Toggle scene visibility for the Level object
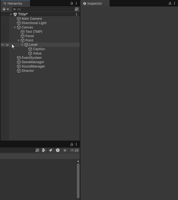The image size is (178, 200). [x=3, y=45]
